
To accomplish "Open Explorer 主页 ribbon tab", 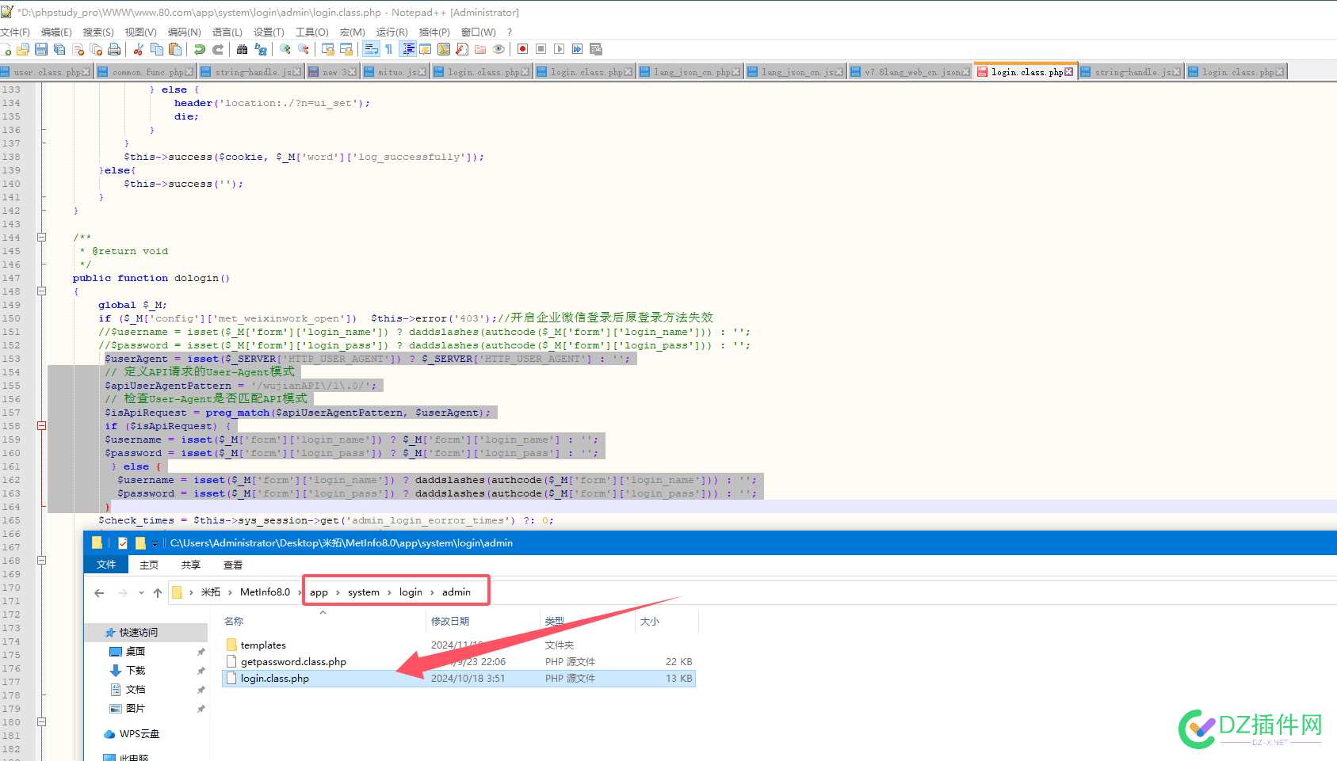I will 149,565.
